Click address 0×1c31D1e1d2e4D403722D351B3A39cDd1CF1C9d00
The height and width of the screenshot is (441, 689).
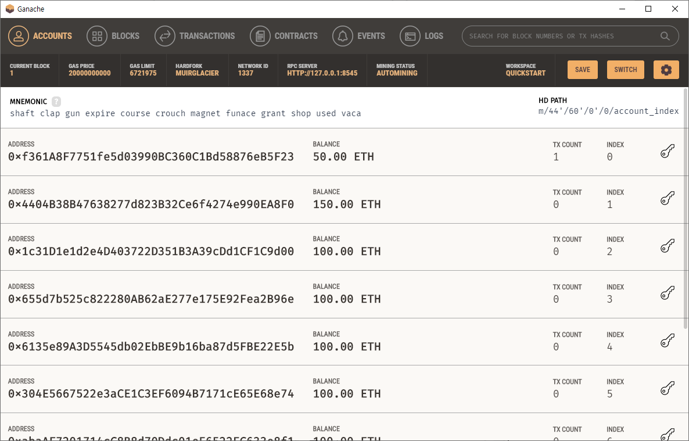150,252
